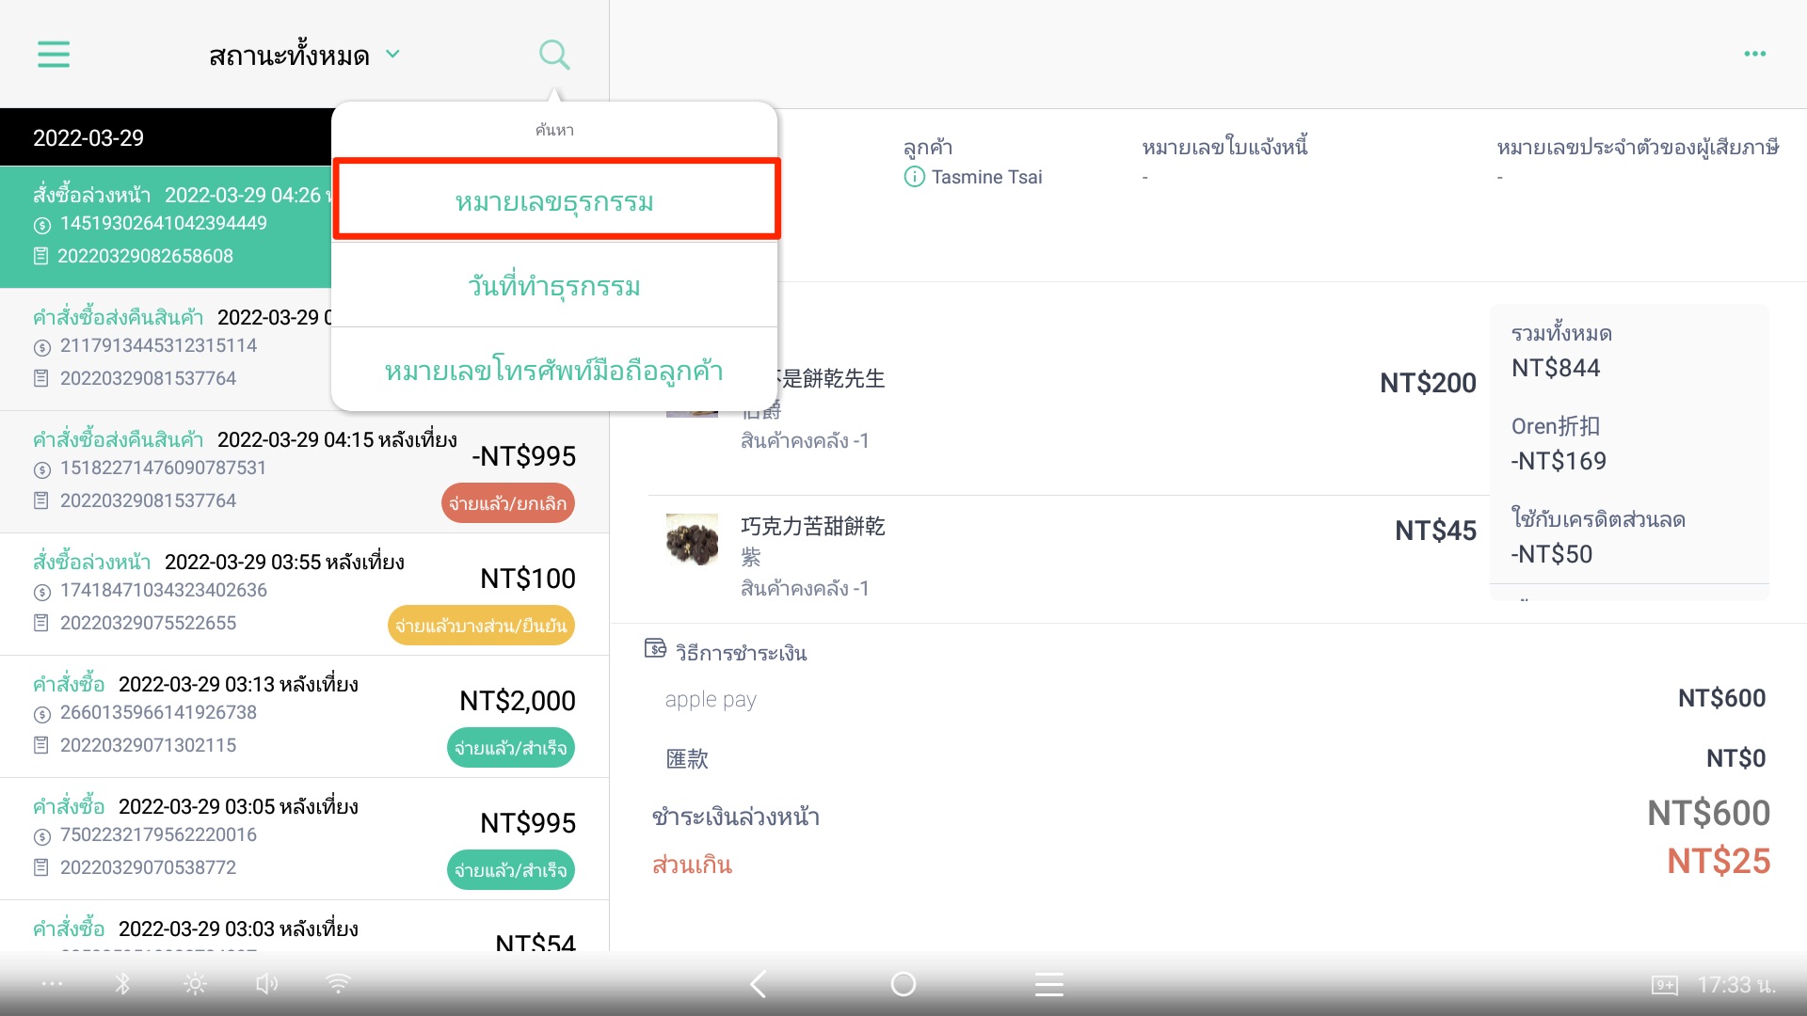Image resolution: width=1807 pixels, height=1016 pixels.
Task: Click the หมายเลขประจำตัวของผู้เสียภาษี tax ID field
Action: coord(1637,161)
